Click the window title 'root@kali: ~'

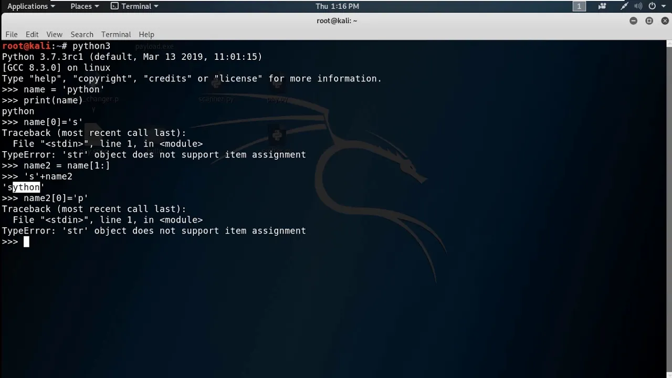coord(337,20)
